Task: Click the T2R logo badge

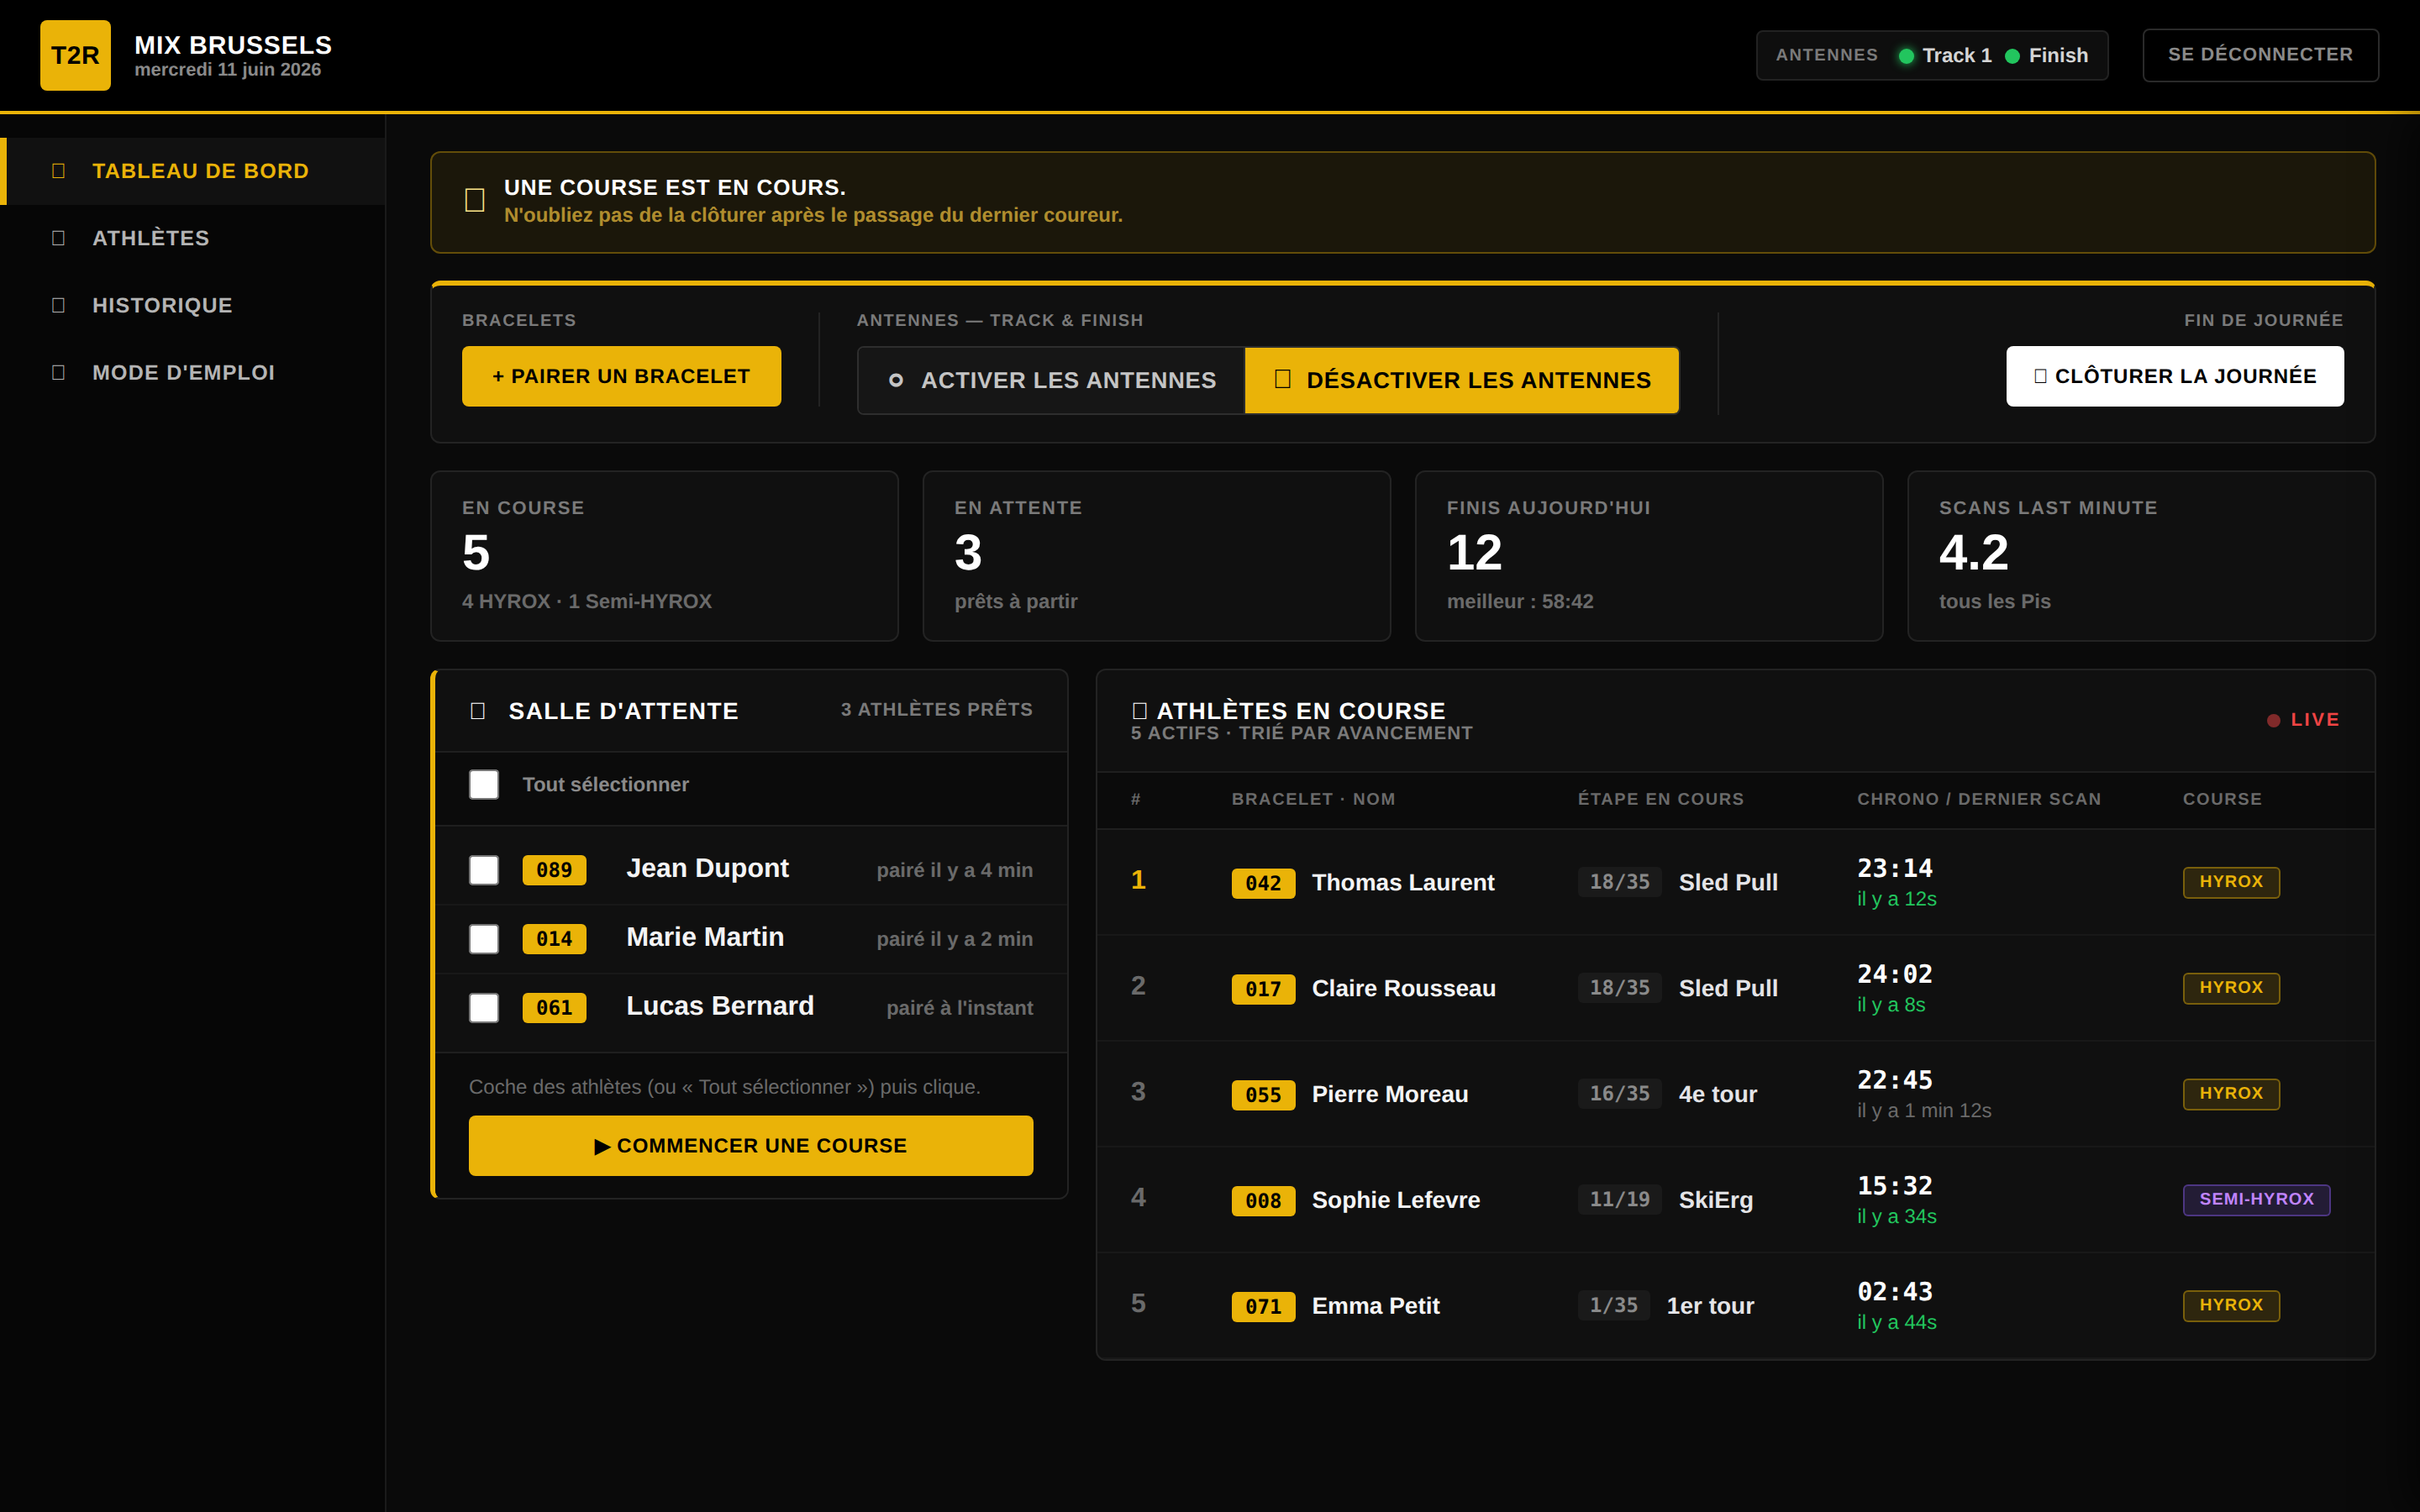Action: [75, 55]
